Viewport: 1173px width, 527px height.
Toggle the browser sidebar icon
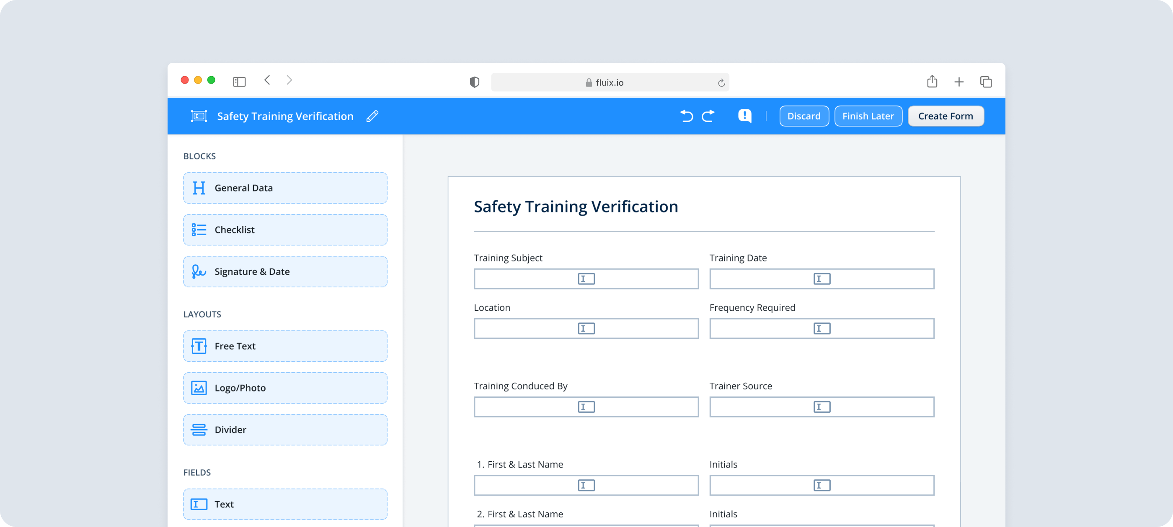[239, 82]
